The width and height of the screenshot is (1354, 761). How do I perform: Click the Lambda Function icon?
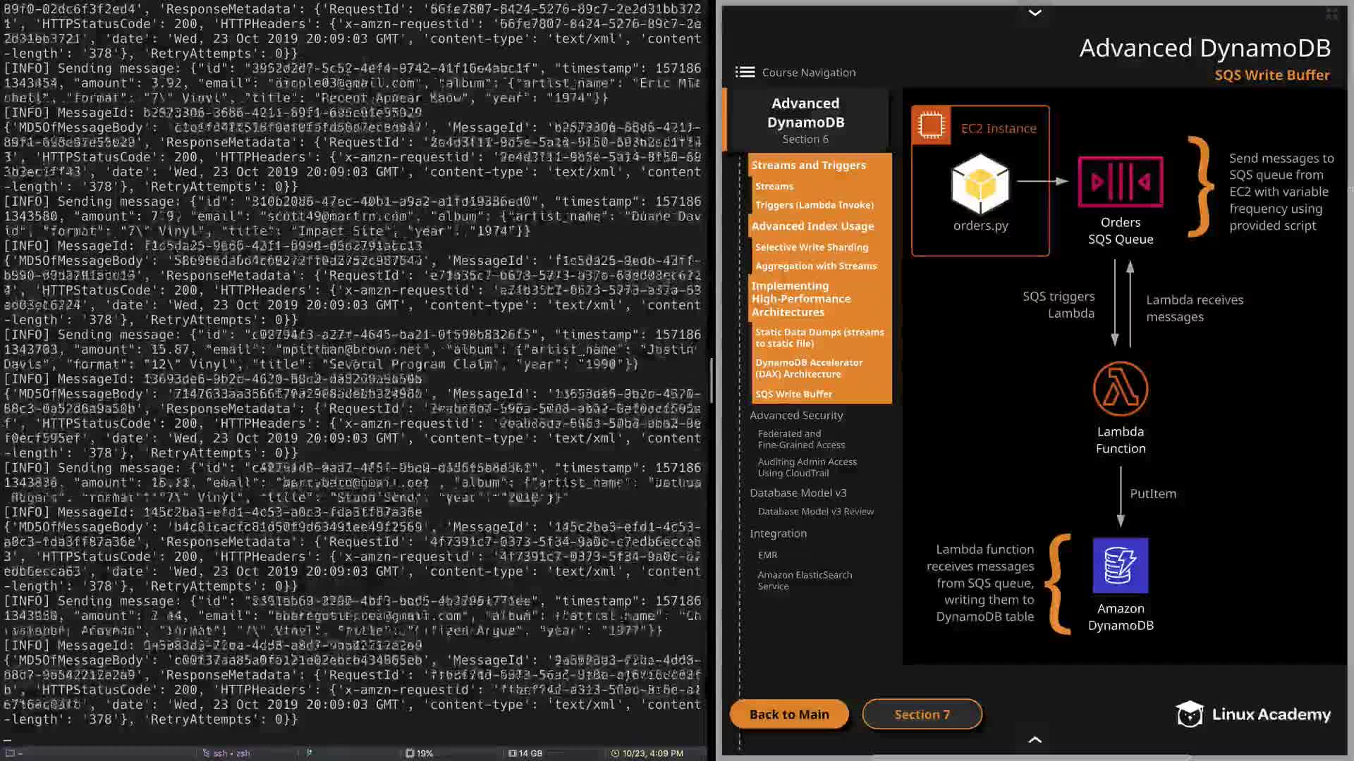click(x=1120, y=388)
